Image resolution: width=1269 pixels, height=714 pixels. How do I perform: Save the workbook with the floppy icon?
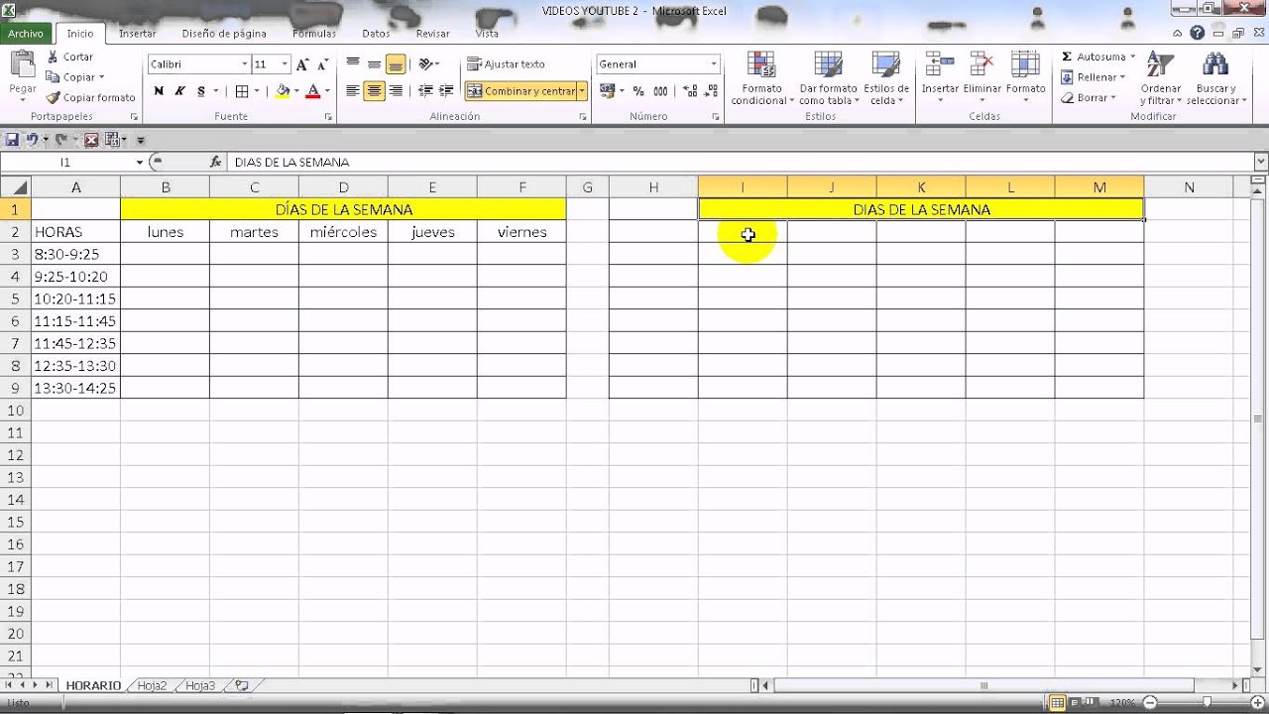12,140
